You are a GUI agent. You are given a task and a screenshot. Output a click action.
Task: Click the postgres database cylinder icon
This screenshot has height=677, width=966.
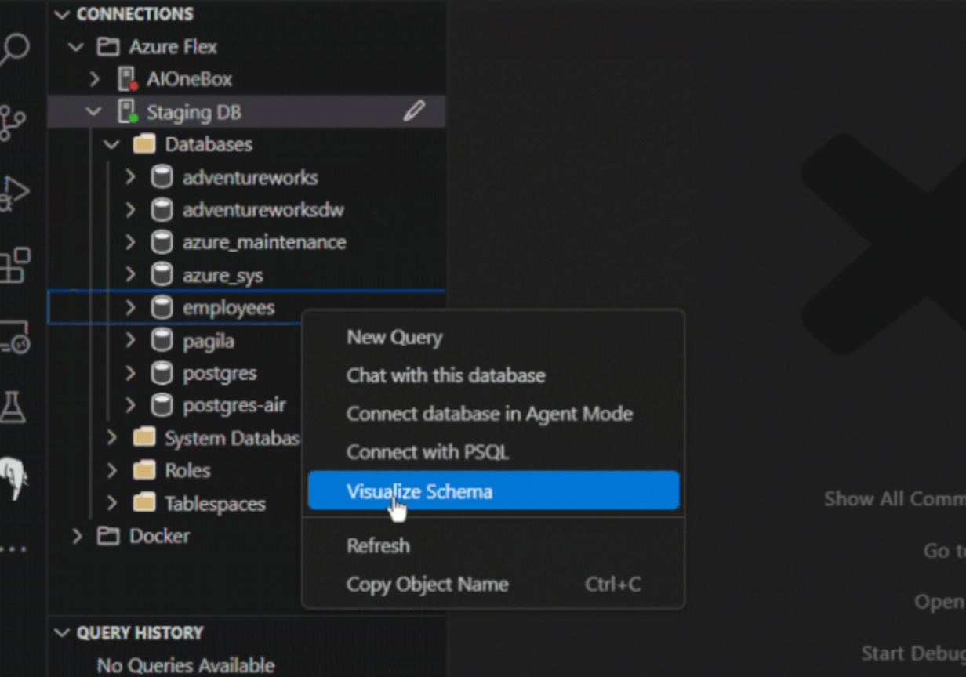(x=162, y=373)
